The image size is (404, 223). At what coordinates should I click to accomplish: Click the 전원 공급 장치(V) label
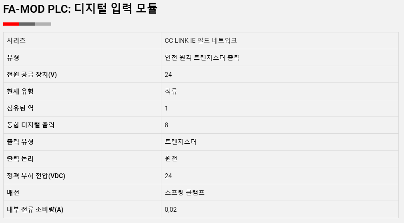pyautogui.click(x=32, y=74)
